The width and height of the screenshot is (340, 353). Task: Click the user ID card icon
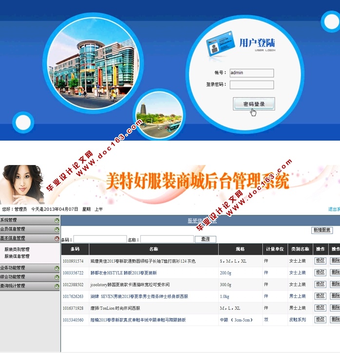click(x=221, y=43)
